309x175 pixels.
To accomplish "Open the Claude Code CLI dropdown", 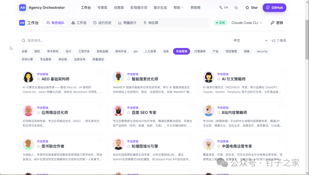I will coord(247,23).
